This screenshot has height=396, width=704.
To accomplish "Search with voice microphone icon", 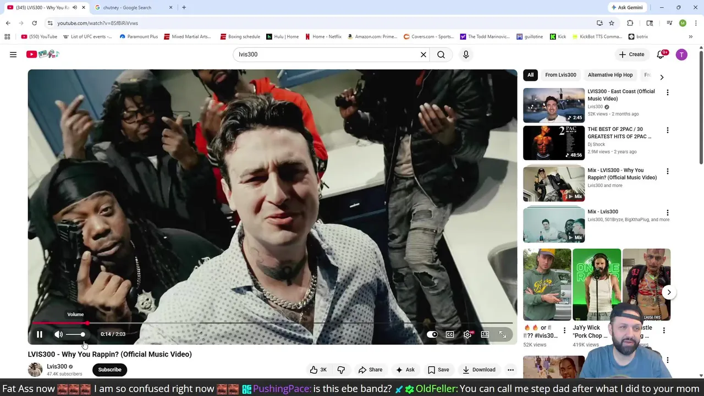I will point(466,54).
